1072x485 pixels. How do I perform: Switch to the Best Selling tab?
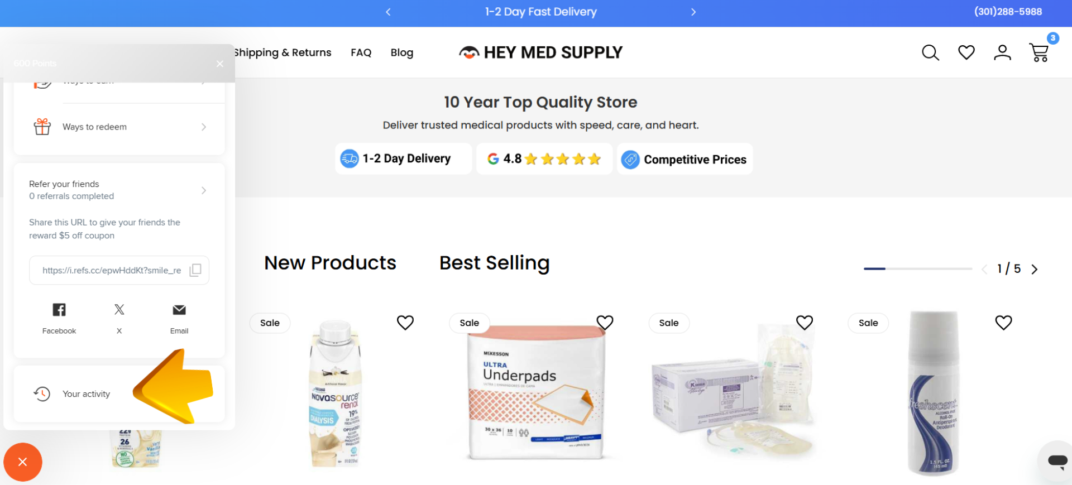[494, 263]
